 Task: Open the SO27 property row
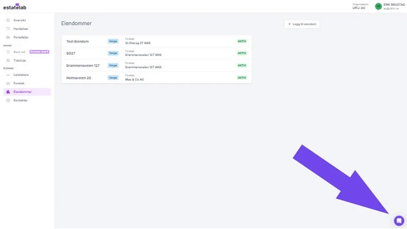pyautogui.click(x=157, y=53)
